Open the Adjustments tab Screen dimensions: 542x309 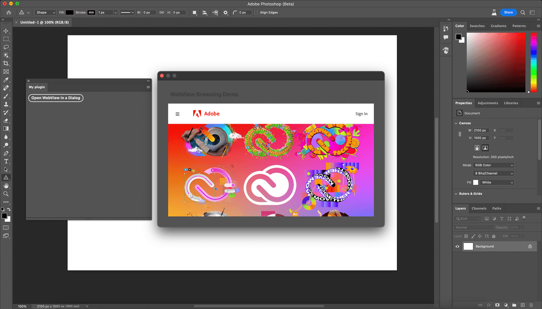(488, 103)
